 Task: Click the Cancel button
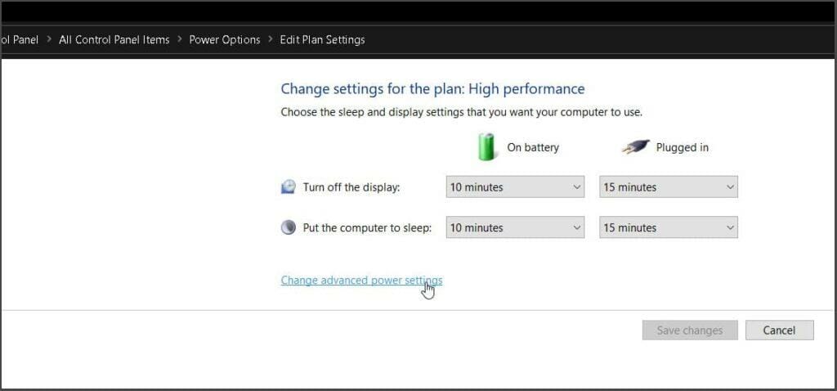(779, 330)
